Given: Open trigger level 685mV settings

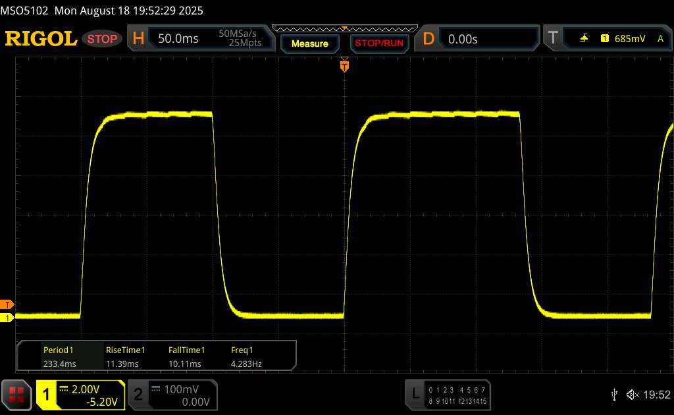Looking at the screenshot, I should click(630, 39).
